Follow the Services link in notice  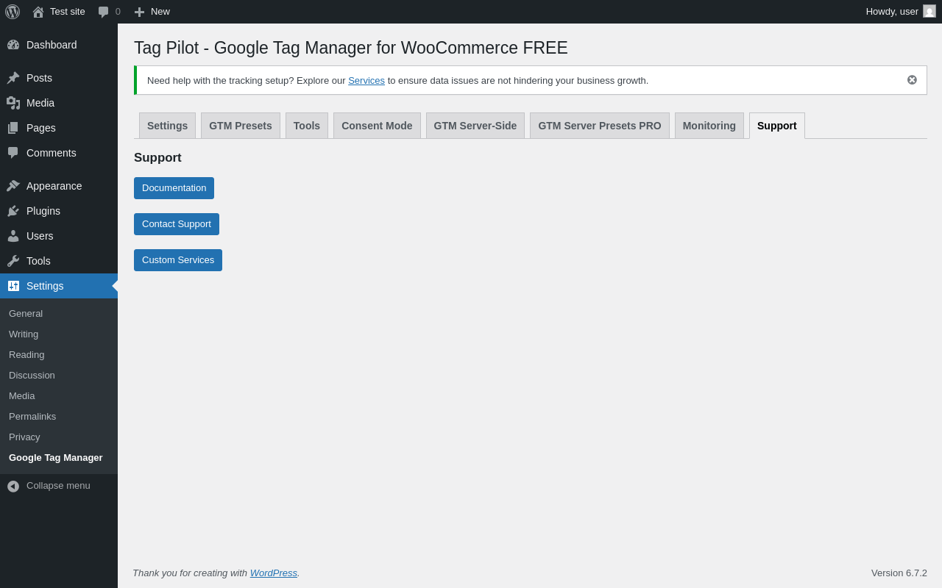pyautogui.click(x=366, y=81)
